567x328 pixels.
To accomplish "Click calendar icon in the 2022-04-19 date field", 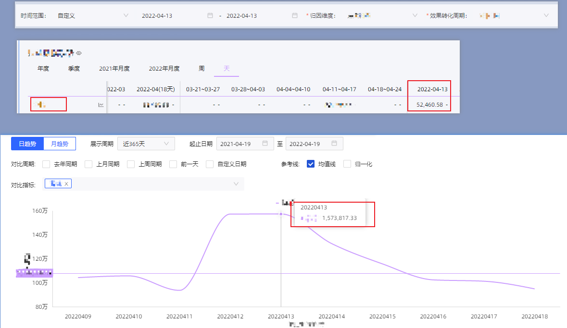I will (334, 144).
